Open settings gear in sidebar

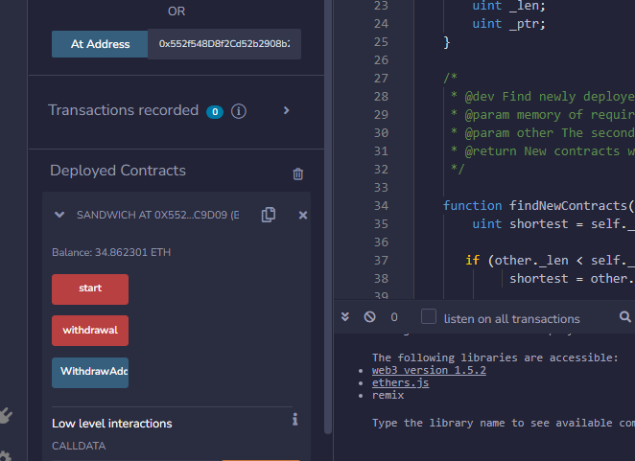[x=5, y=456]
